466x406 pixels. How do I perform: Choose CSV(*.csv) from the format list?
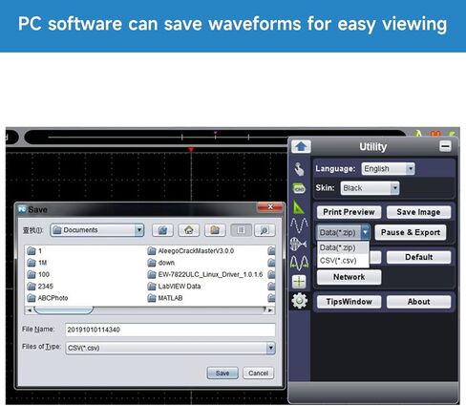[343, 261]
